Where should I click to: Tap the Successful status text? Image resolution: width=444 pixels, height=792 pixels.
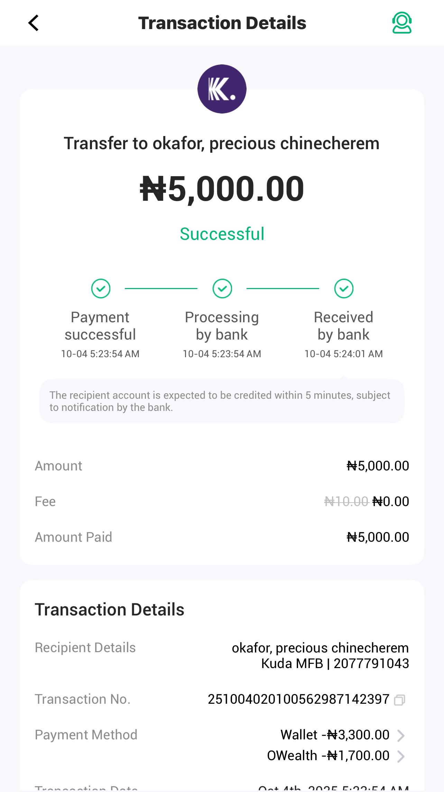coord(222,234)
